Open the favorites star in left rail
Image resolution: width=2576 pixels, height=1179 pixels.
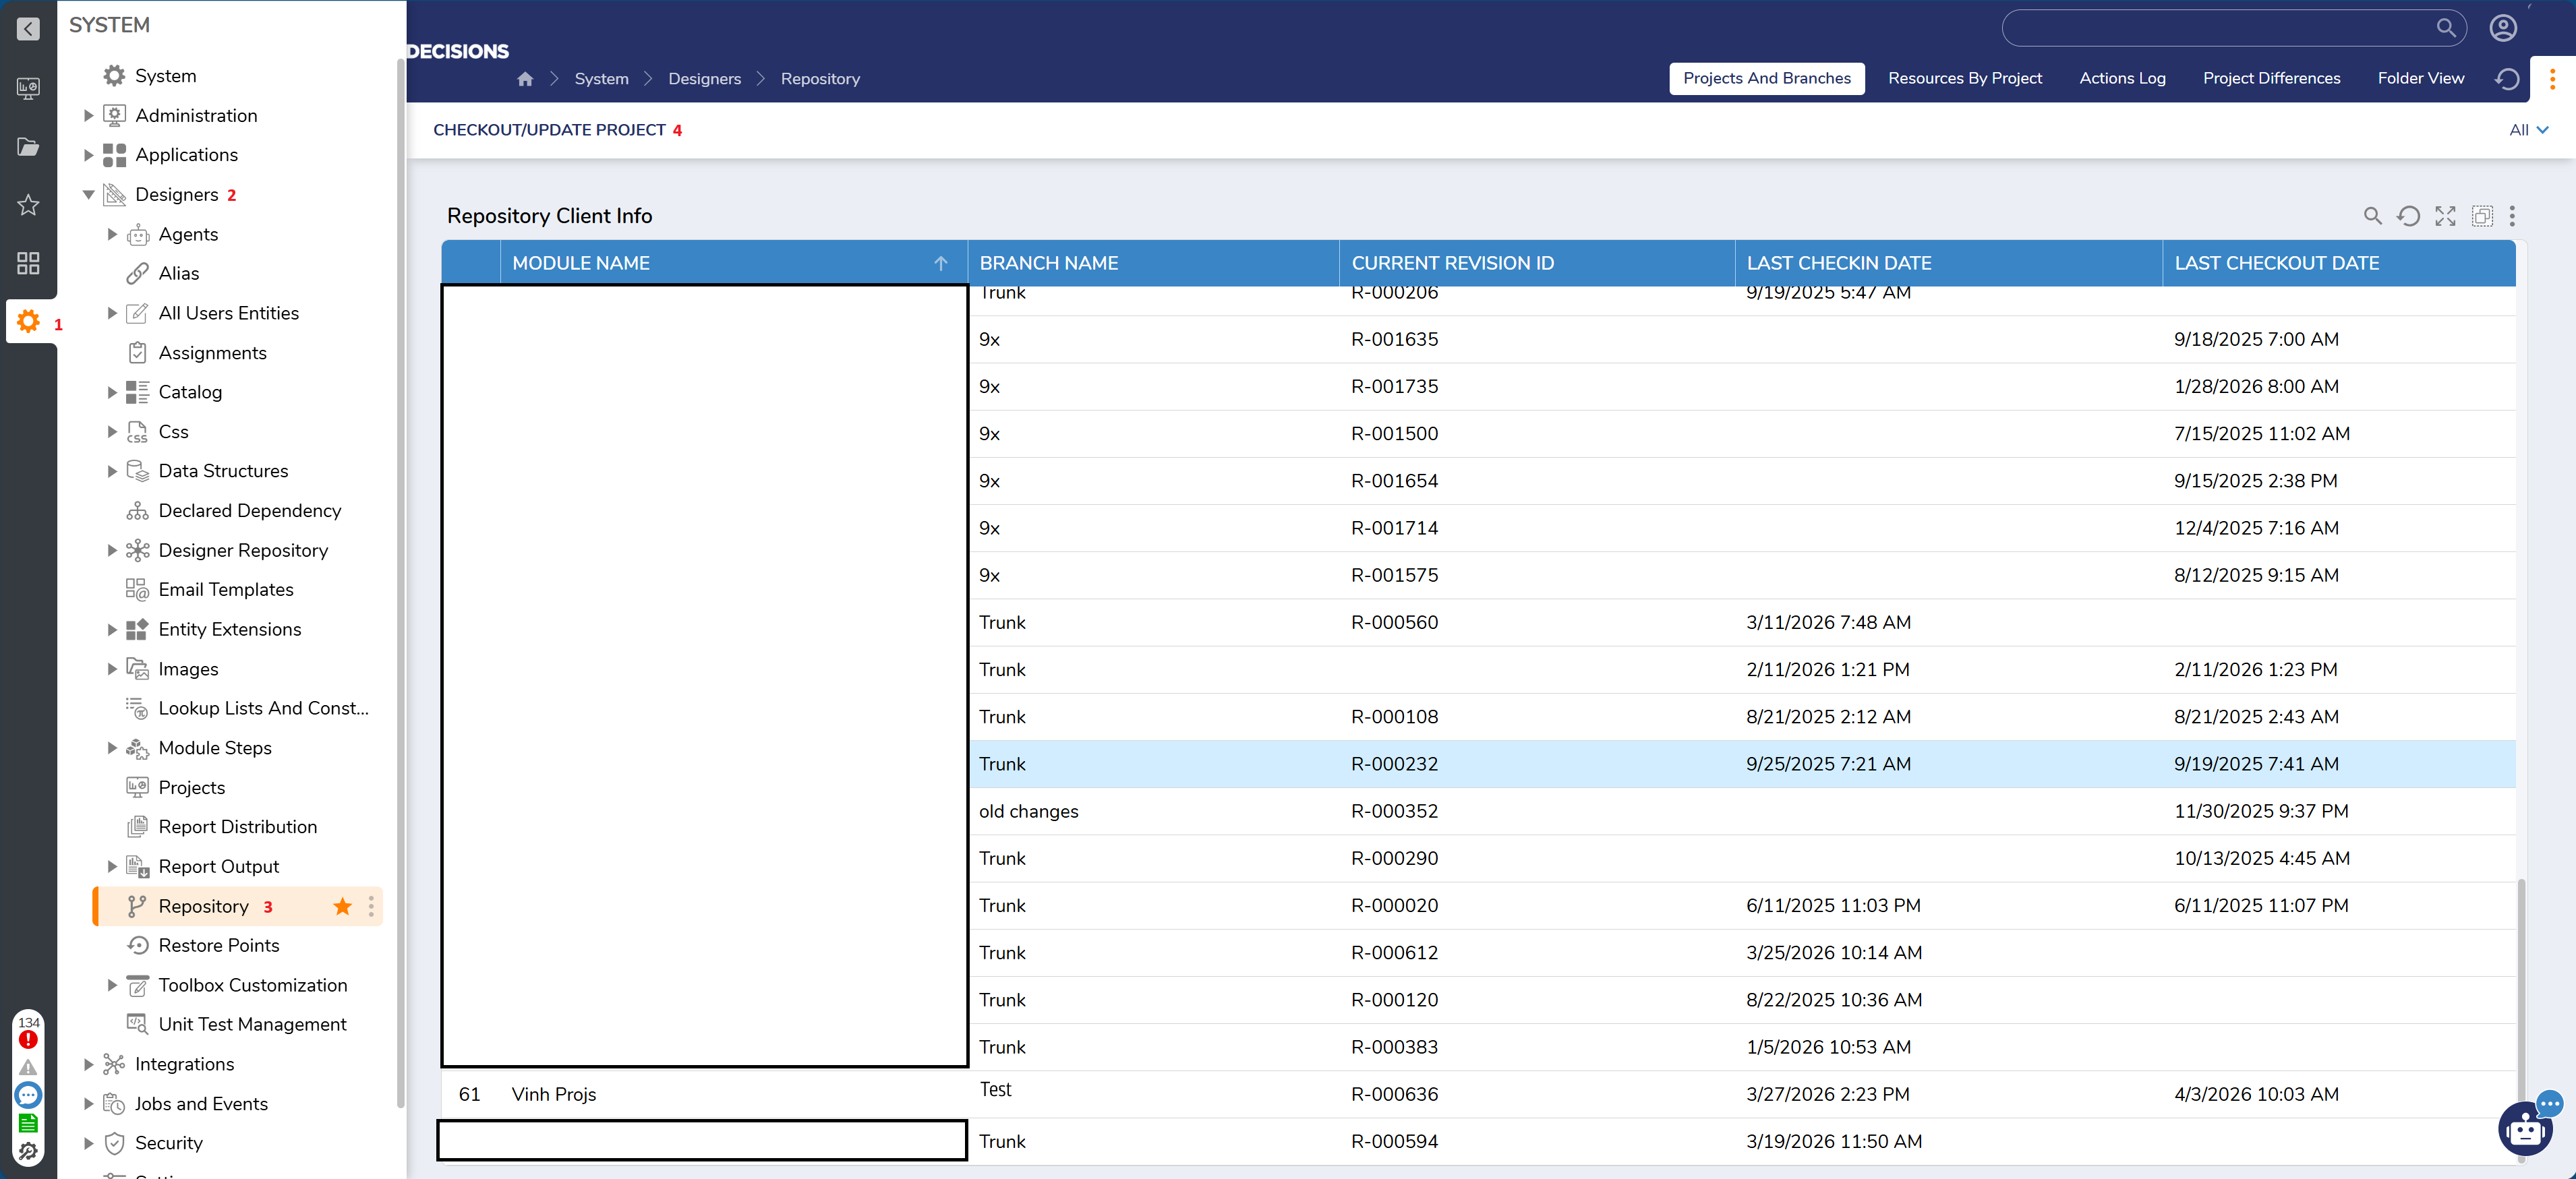28,205
